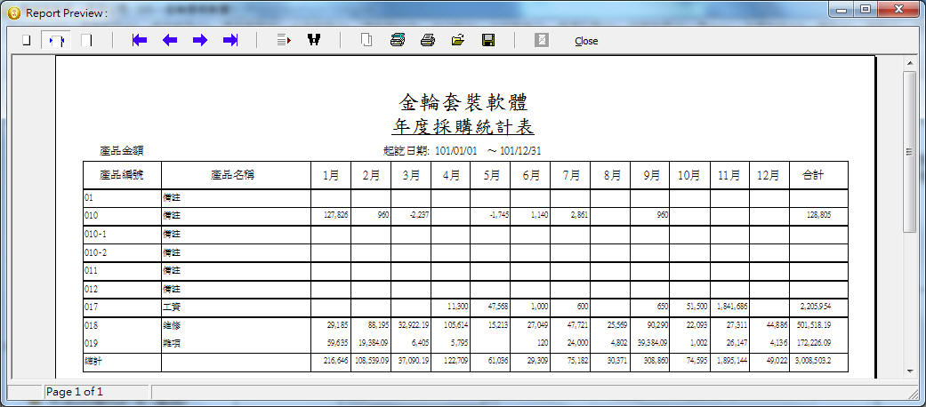Jump to the last page
Screen dimensions: 926x407
point(230,40)
